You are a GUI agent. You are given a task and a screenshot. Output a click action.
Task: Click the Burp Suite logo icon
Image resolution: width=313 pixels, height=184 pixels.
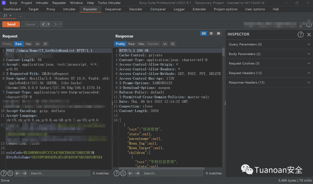click(3, 3)
